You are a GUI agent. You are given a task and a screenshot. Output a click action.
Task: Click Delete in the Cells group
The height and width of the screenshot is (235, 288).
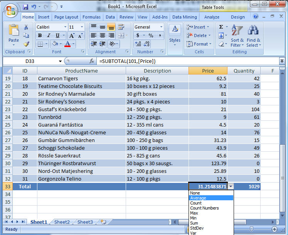pos(199,36)
